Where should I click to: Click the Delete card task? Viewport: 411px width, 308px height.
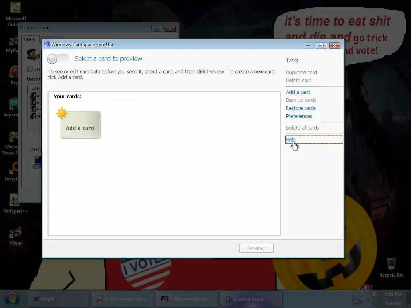pos(298,80)
